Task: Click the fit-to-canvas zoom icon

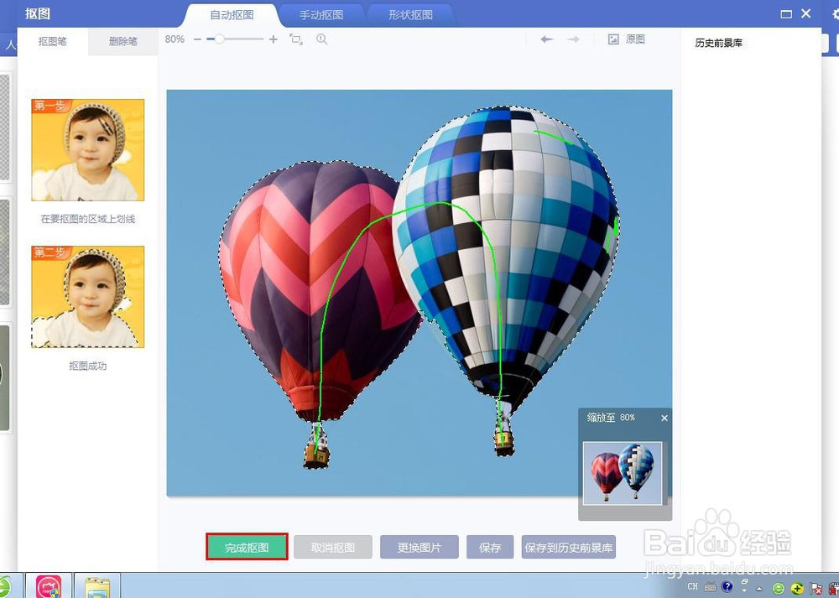Action: (x=295, y=39)
